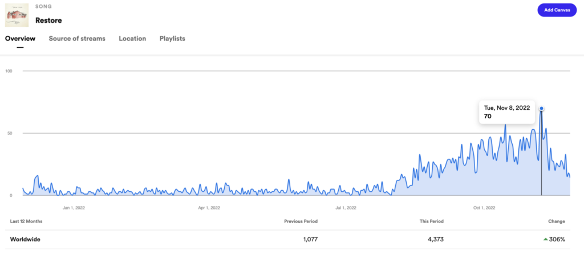Image resolution: width=584 pixels, height=255 pixels.
Task: Open the Location tab
Action: [x=132, y=38]
